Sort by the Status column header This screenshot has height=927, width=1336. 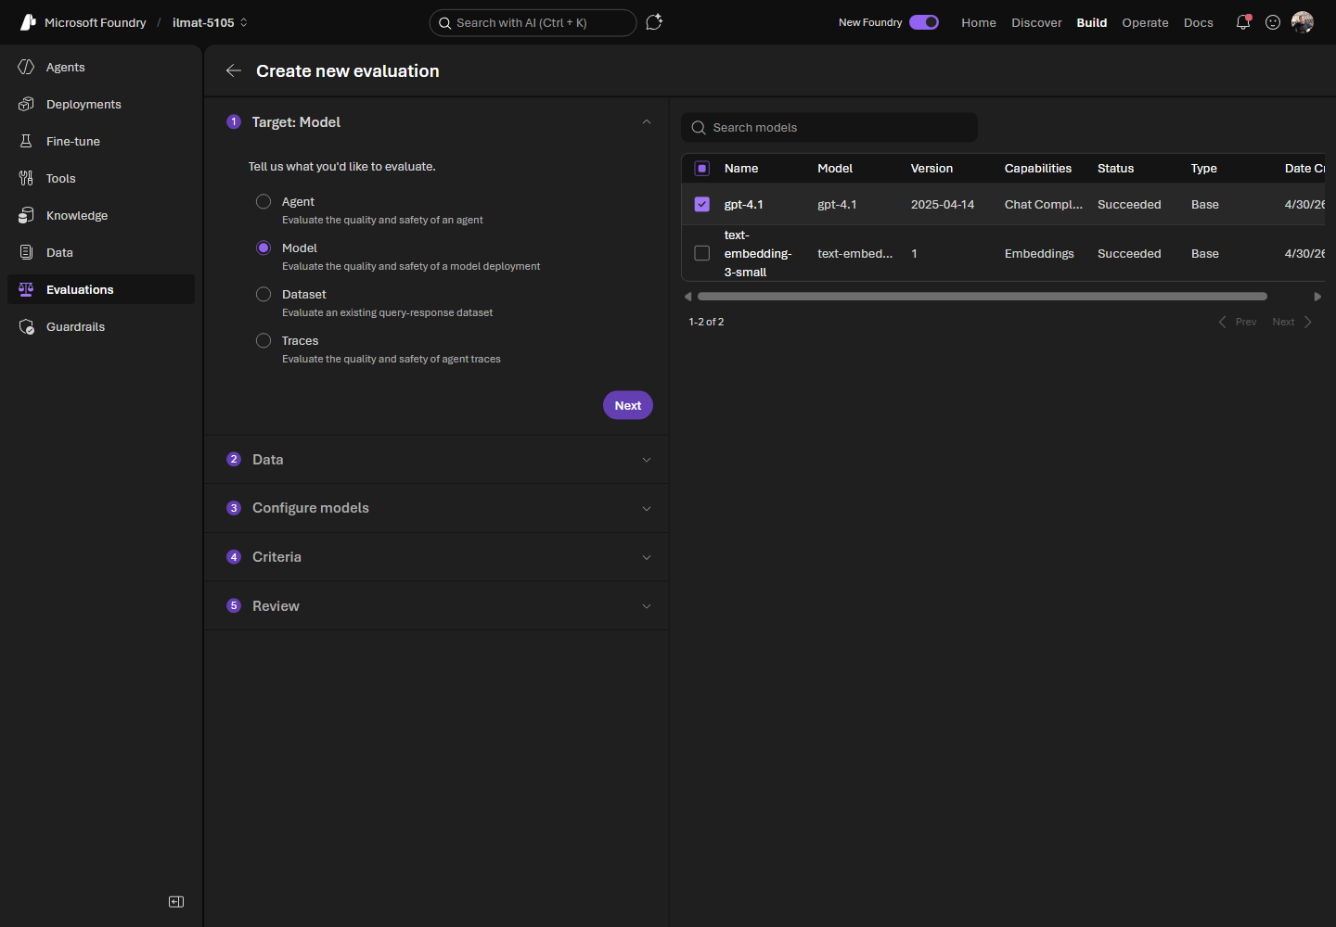coord(1115,169)
